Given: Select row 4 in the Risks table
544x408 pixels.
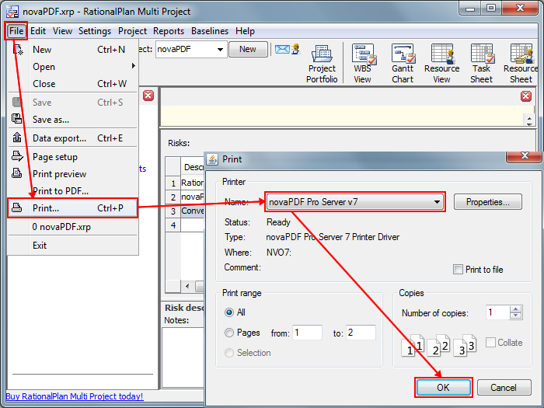Looking at the screenshot, I should tap(173, 225).
